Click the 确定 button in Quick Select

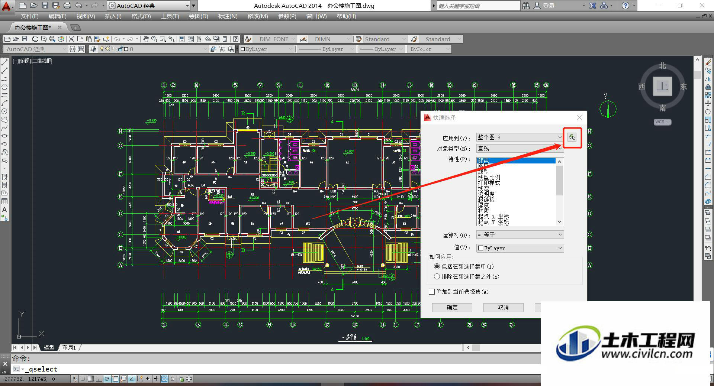(452, 308)
